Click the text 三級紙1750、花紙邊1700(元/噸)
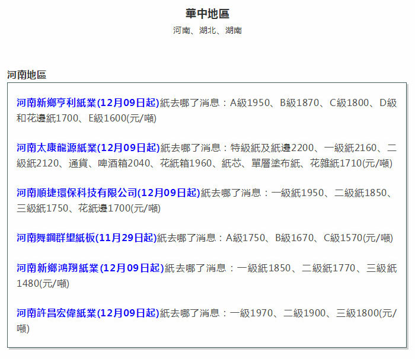 click(88, 209)
